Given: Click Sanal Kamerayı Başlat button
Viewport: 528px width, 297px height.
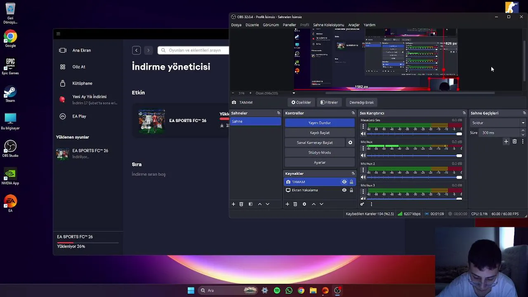Looking at the screenshot, I should (315, 143).
